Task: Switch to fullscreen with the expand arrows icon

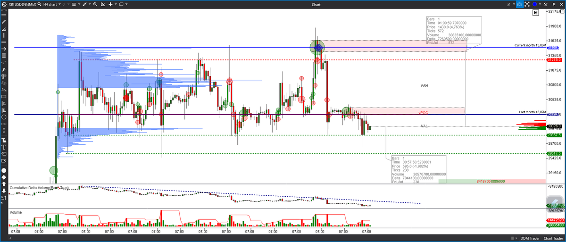Action: click(527, 4)
